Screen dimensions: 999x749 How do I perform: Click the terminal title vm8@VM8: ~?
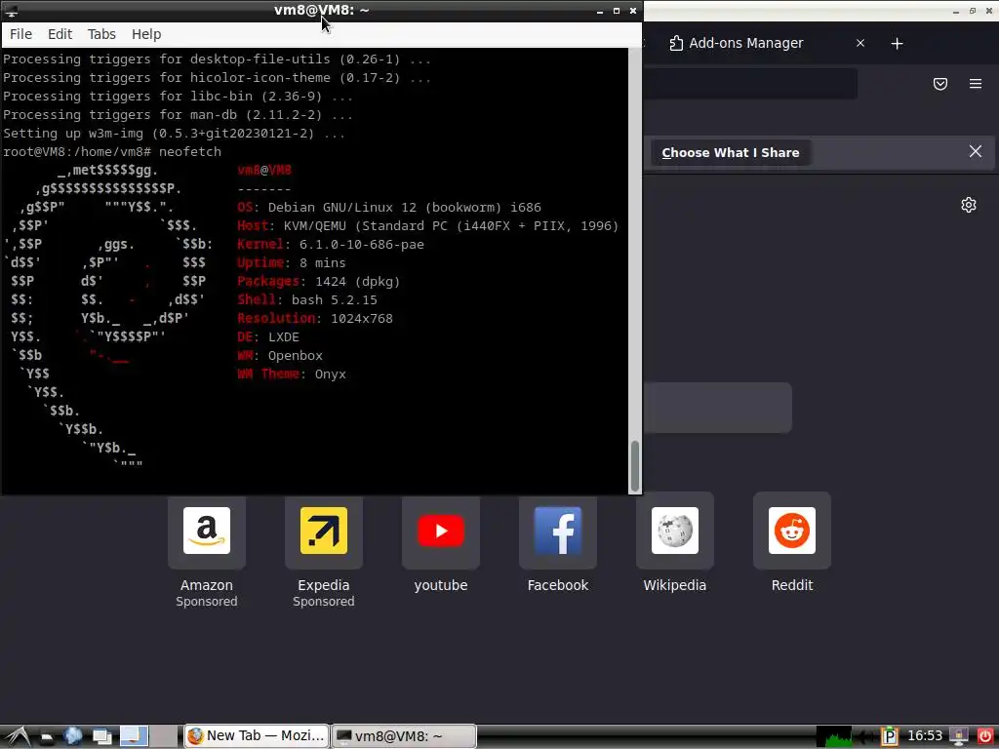coord(321,10)
